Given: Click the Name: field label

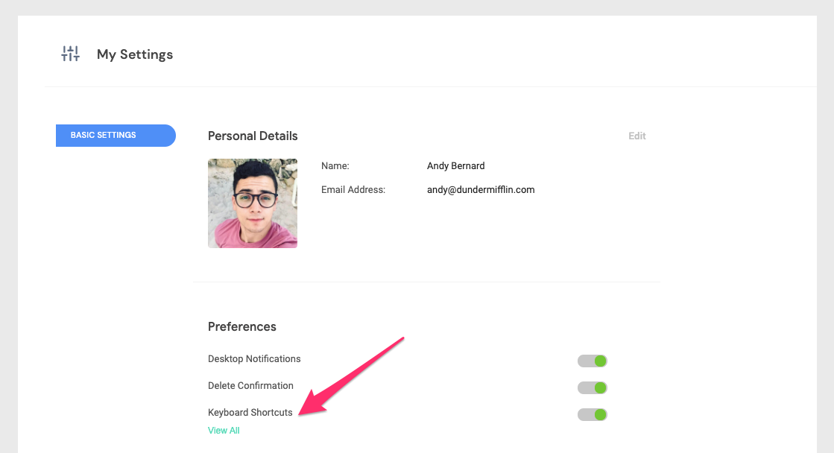Looking at the screenshot, I should tap(335, 166).
